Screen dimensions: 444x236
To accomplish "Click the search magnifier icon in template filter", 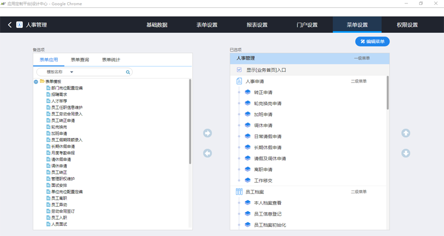I will [128, 72].
